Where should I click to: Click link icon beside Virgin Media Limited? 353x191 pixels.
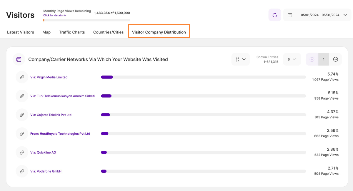point(22,77)
